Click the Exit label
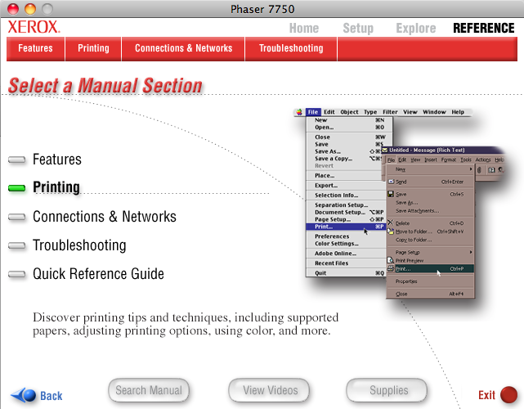Viewport: 524px width, 409px height. point(486,395)
